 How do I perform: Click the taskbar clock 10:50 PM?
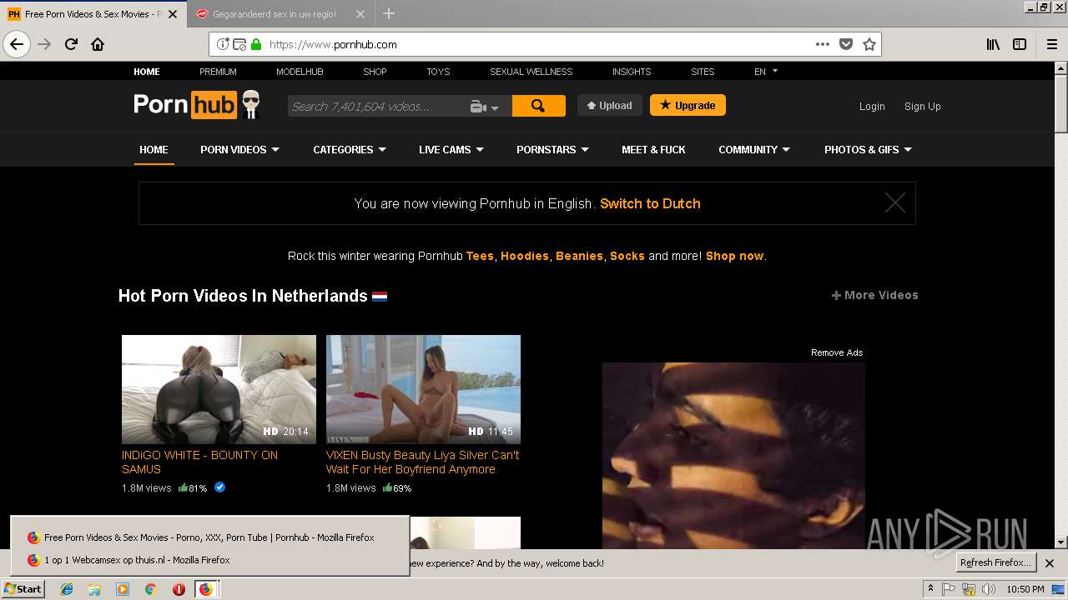[1025, 589]
